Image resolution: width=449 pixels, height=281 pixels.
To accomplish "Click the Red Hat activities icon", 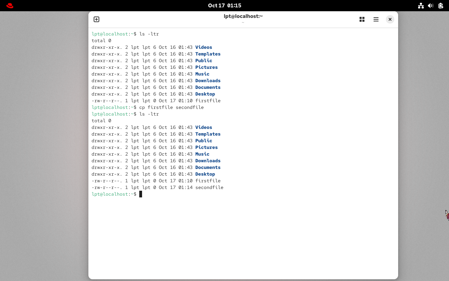I will [9, 5].
